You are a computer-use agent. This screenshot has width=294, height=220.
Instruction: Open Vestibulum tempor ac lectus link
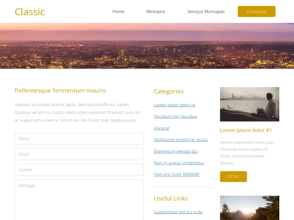coord(181,140)
